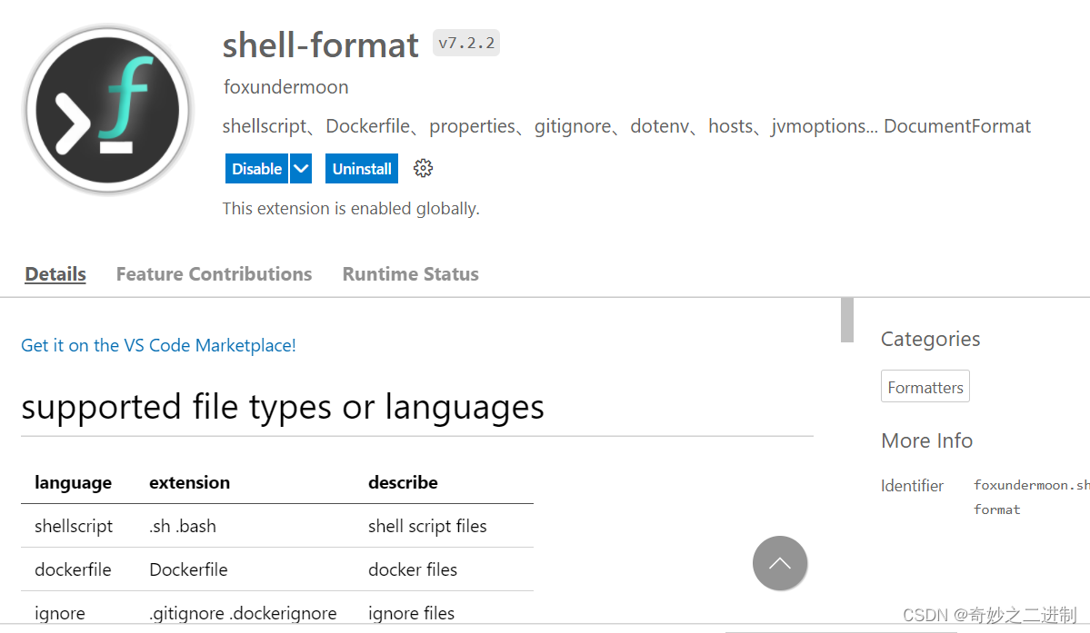Screen dimensions: 1090x633
Task: Open the Runtime Status tab
Action: [410, 273]
